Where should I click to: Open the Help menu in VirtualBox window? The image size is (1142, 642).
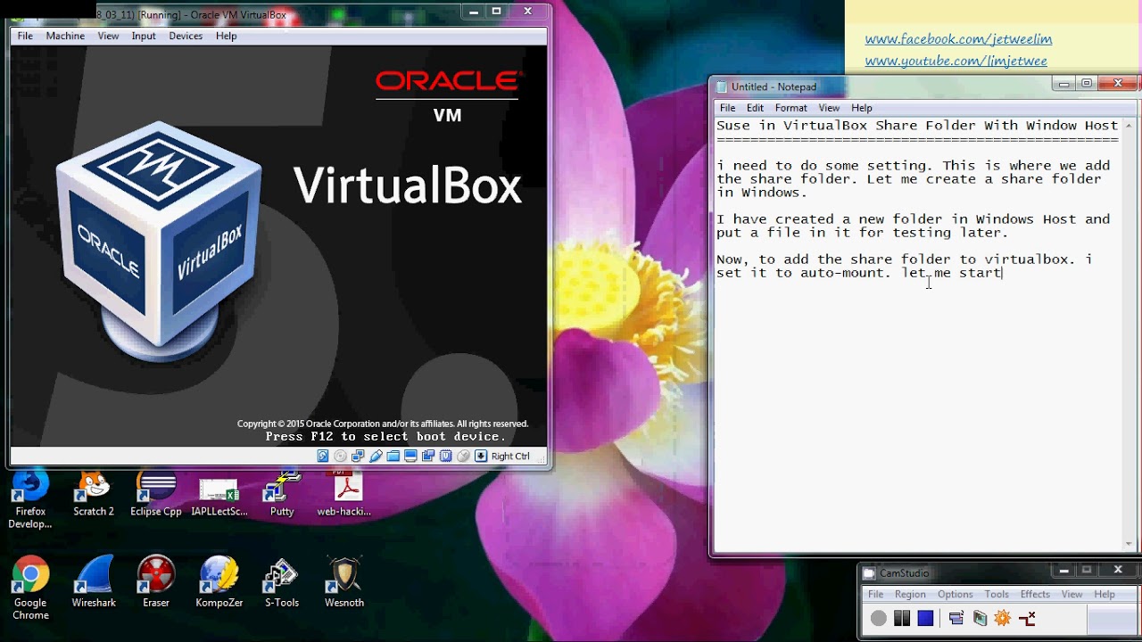tap(227, 36)
